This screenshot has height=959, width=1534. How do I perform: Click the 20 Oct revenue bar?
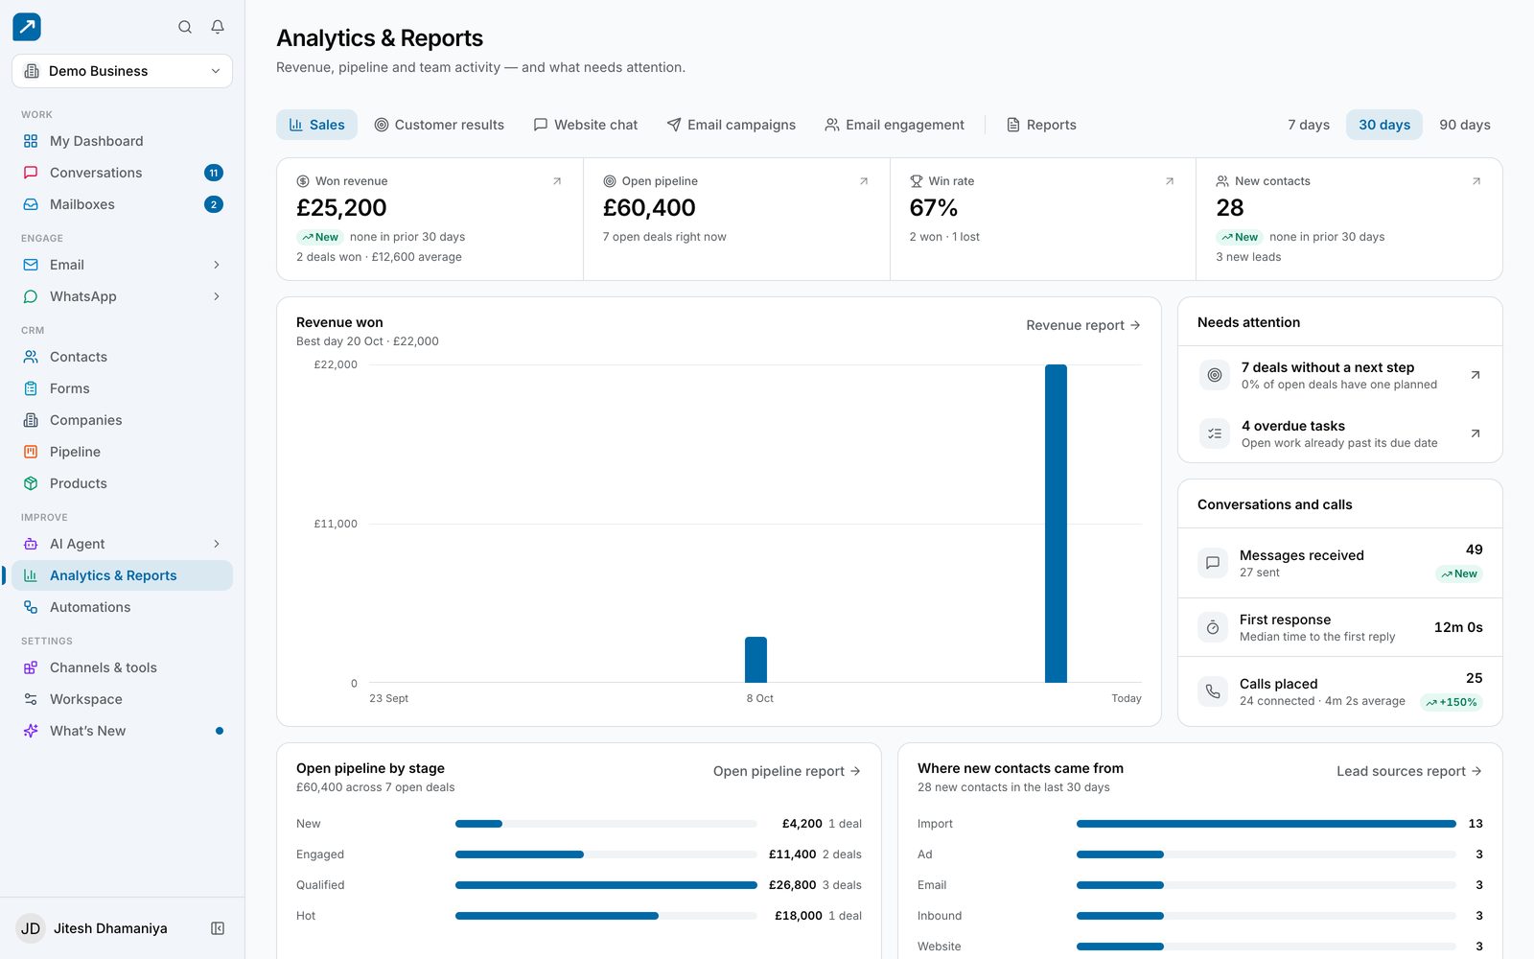[x=1056, y=524]
